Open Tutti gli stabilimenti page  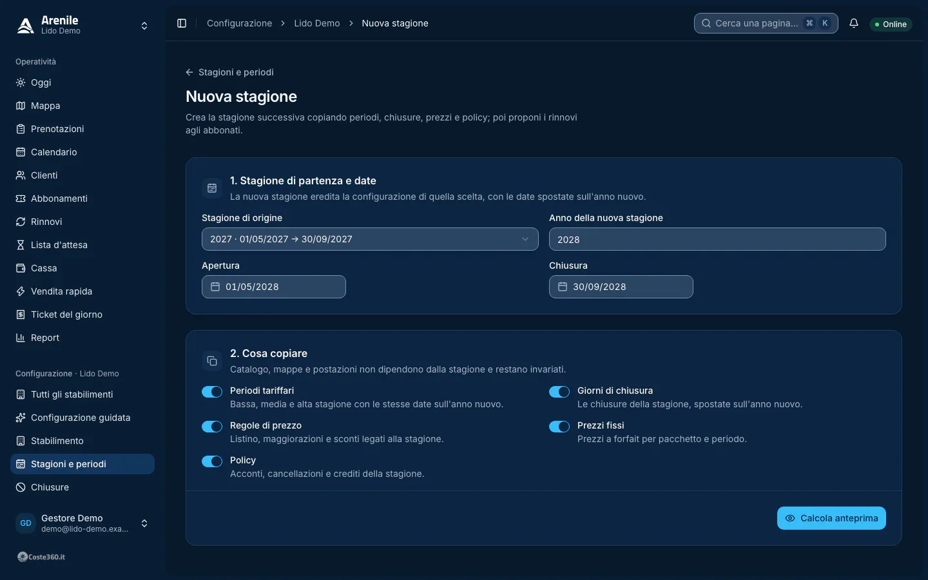(x=82, y=394)
